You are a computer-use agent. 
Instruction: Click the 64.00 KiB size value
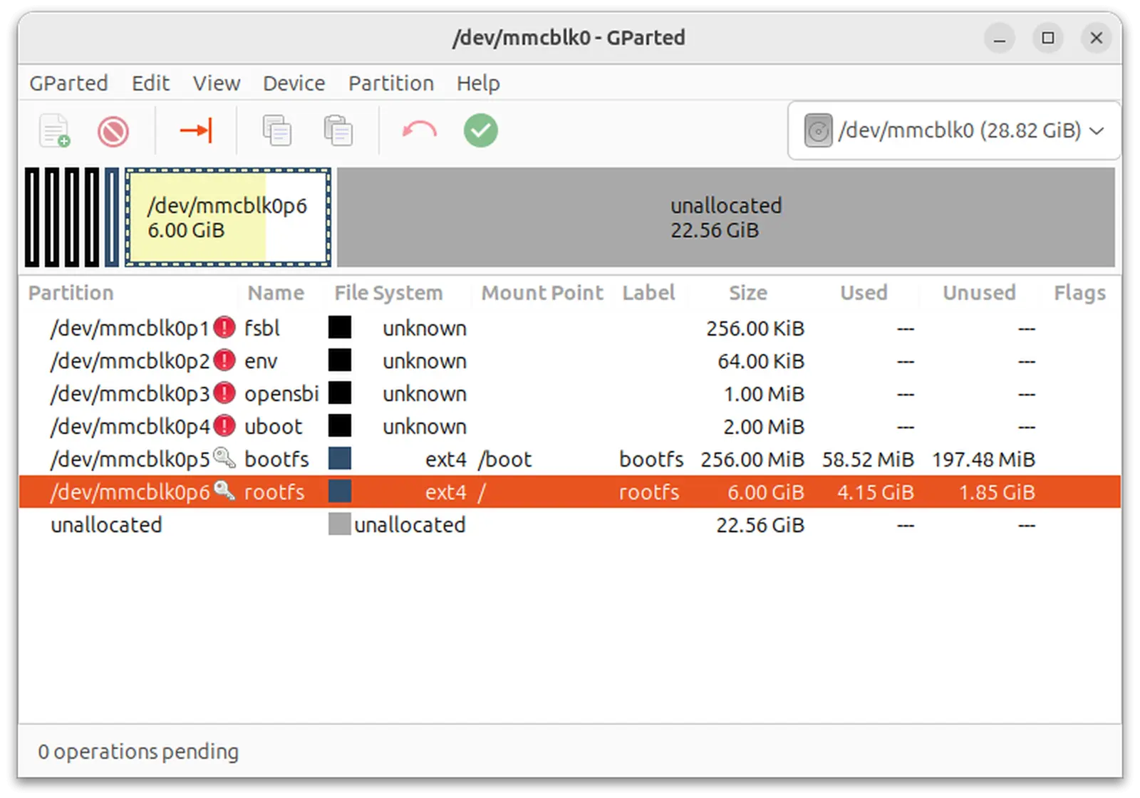click(761, 361)
